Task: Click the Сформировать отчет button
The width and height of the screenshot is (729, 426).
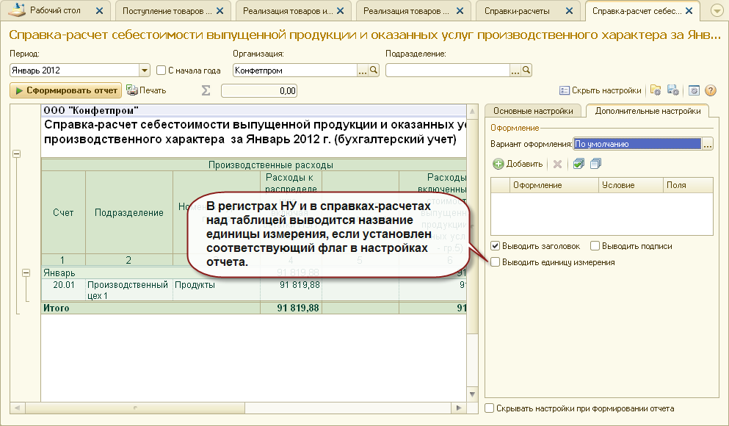Action: [65, 90]
